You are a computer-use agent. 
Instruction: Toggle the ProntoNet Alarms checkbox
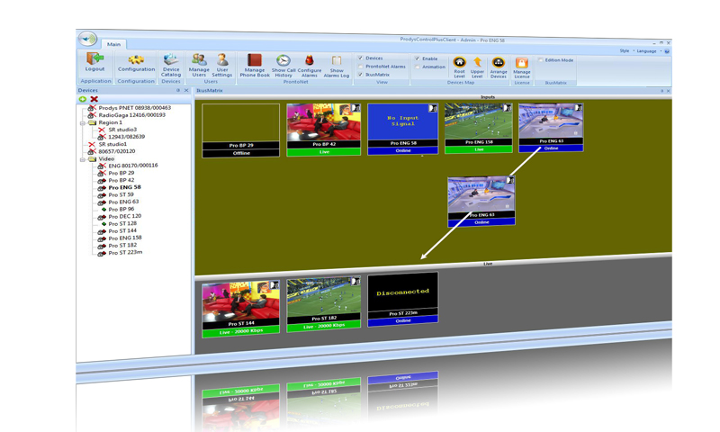point(361,67)
